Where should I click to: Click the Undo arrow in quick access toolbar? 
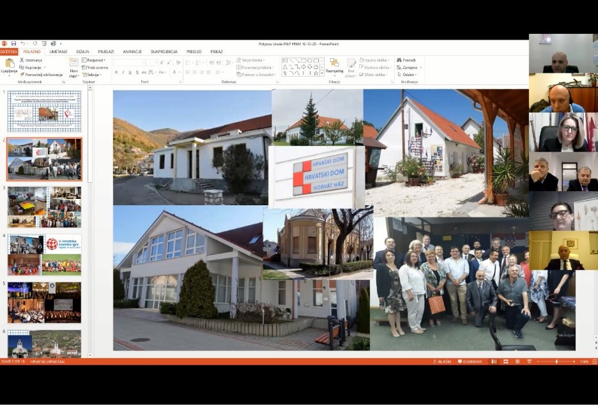pos(22,43)
